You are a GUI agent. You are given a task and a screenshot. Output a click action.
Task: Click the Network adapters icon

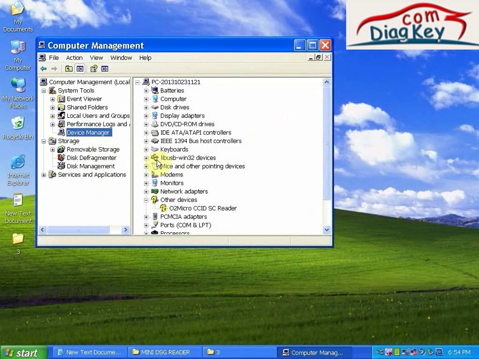coord(155,191)
